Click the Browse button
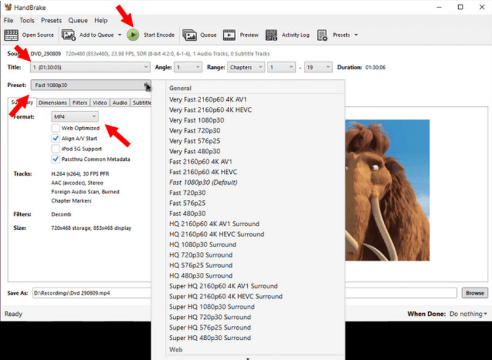492x360 pixels. click(474, 293)
